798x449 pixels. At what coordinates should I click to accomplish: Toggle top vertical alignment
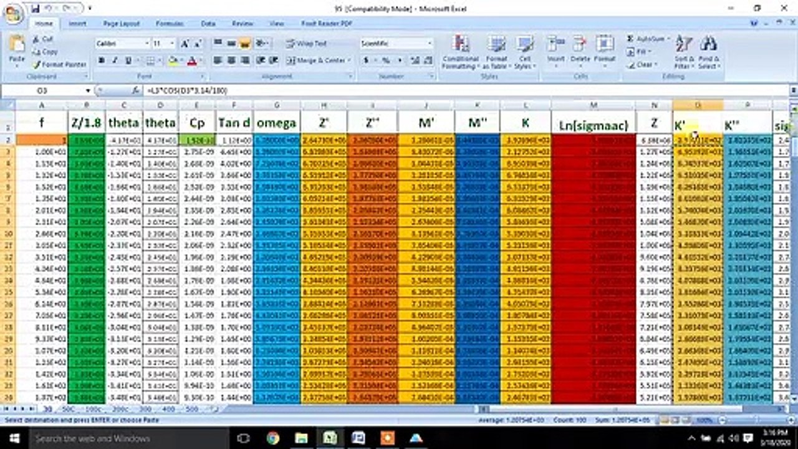point(218,44)
